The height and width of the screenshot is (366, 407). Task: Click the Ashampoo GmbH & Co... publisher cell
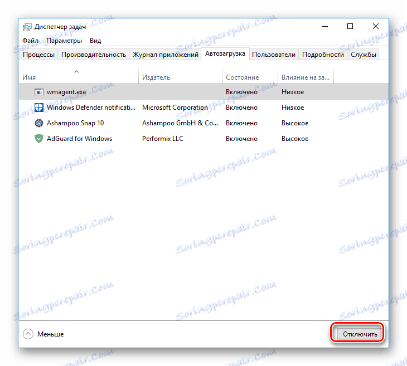180,123
